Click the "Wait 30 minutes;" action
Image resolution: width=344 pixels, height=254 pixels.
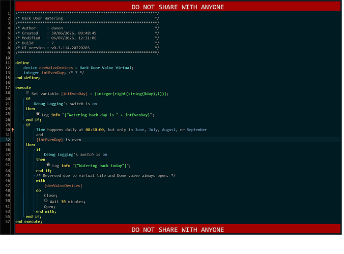coord(68,202)
